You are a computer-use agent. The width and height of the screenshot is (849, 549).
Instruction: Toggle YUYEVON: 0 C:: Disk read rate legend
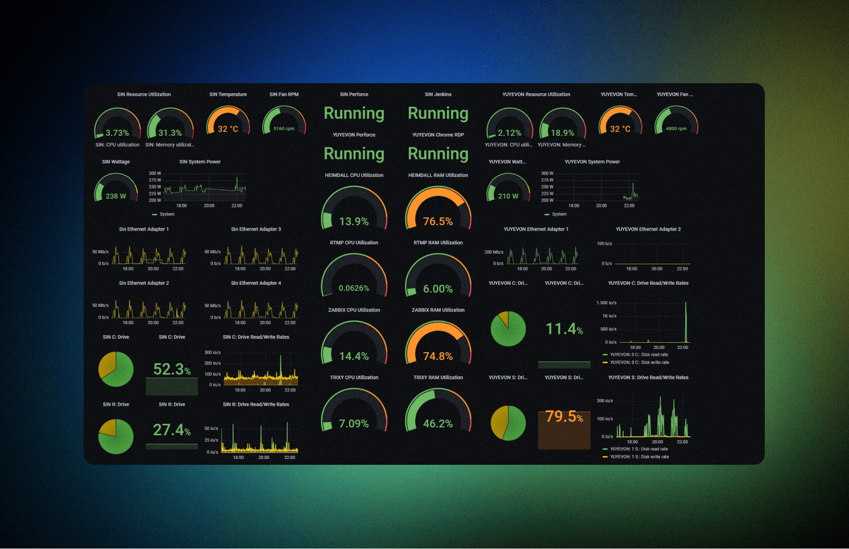(x=636, y=355)
